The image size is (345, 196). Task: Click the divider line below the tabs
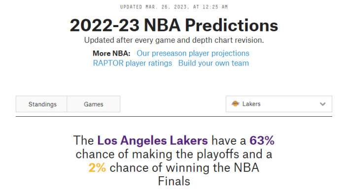(174, 116)
